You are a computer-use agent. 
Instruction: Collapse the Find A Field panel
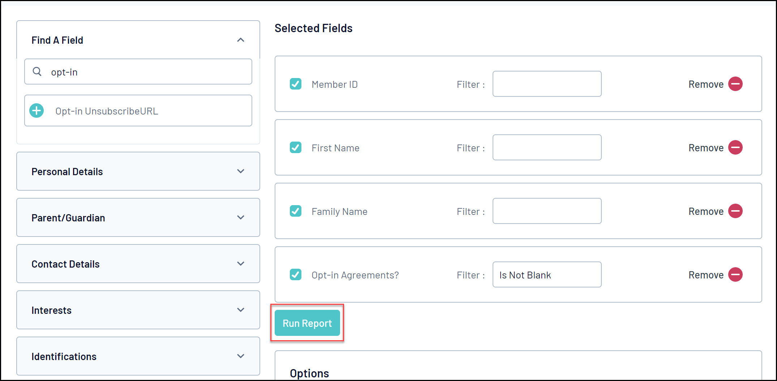point(241,40)
